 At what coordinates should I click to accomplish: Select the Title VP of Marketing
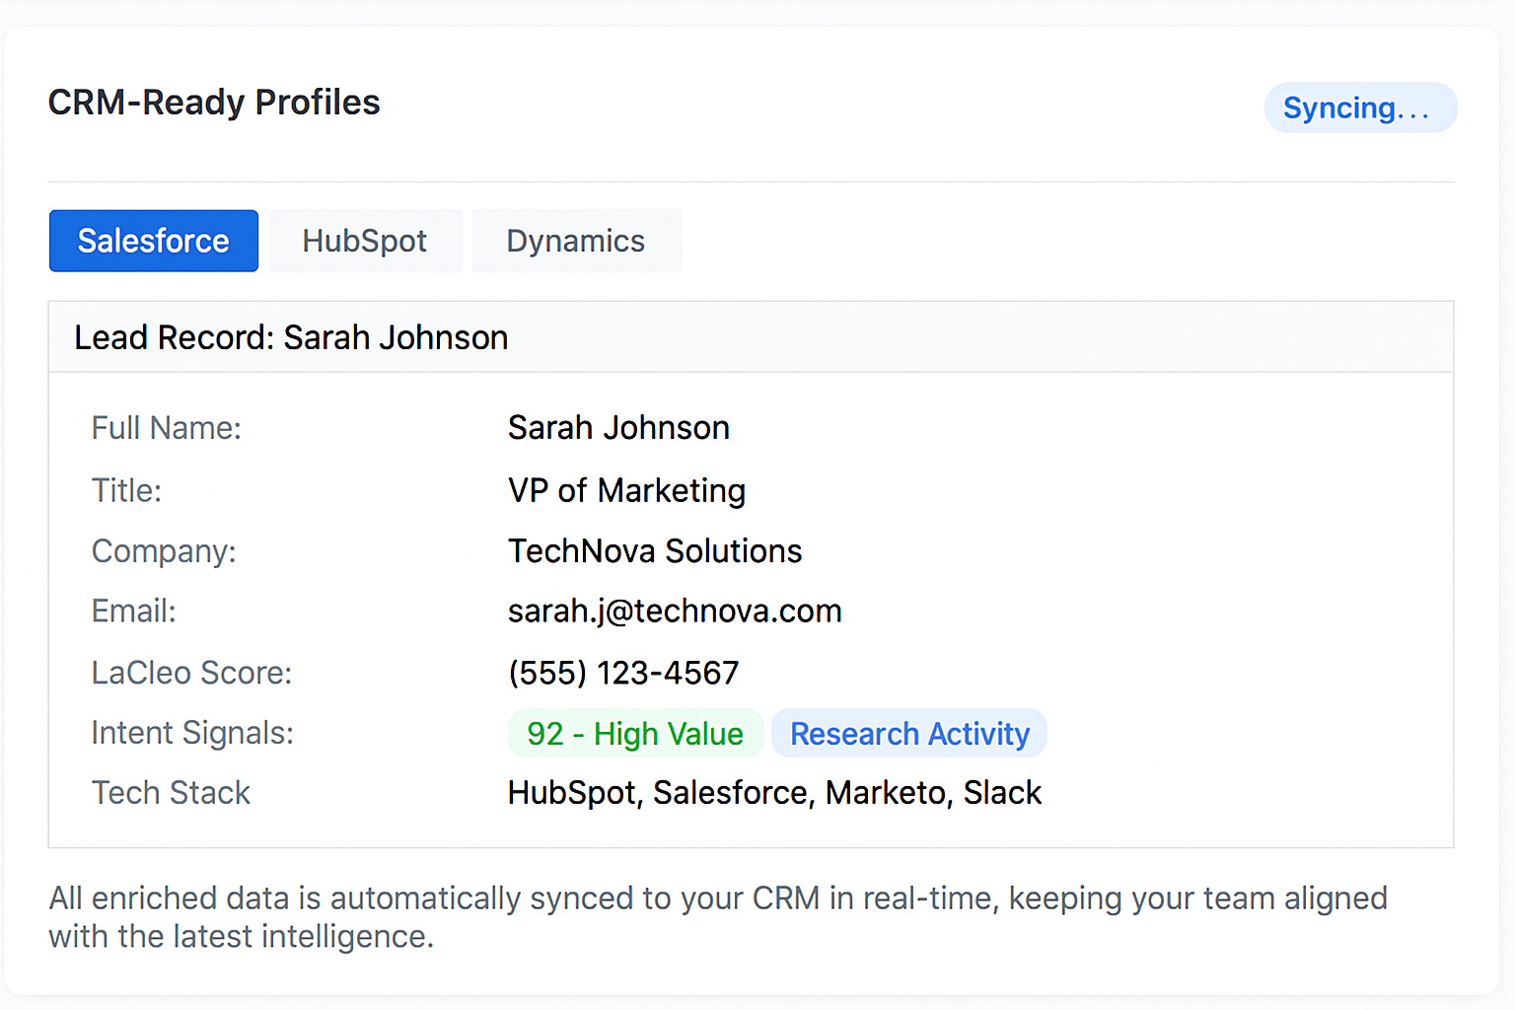click(626, 490)
